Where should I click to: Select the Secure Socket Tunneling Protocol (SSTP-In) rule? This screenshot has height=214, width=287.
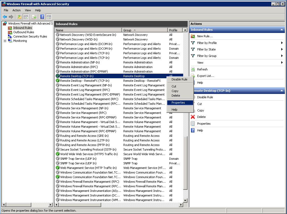(119, 150)
